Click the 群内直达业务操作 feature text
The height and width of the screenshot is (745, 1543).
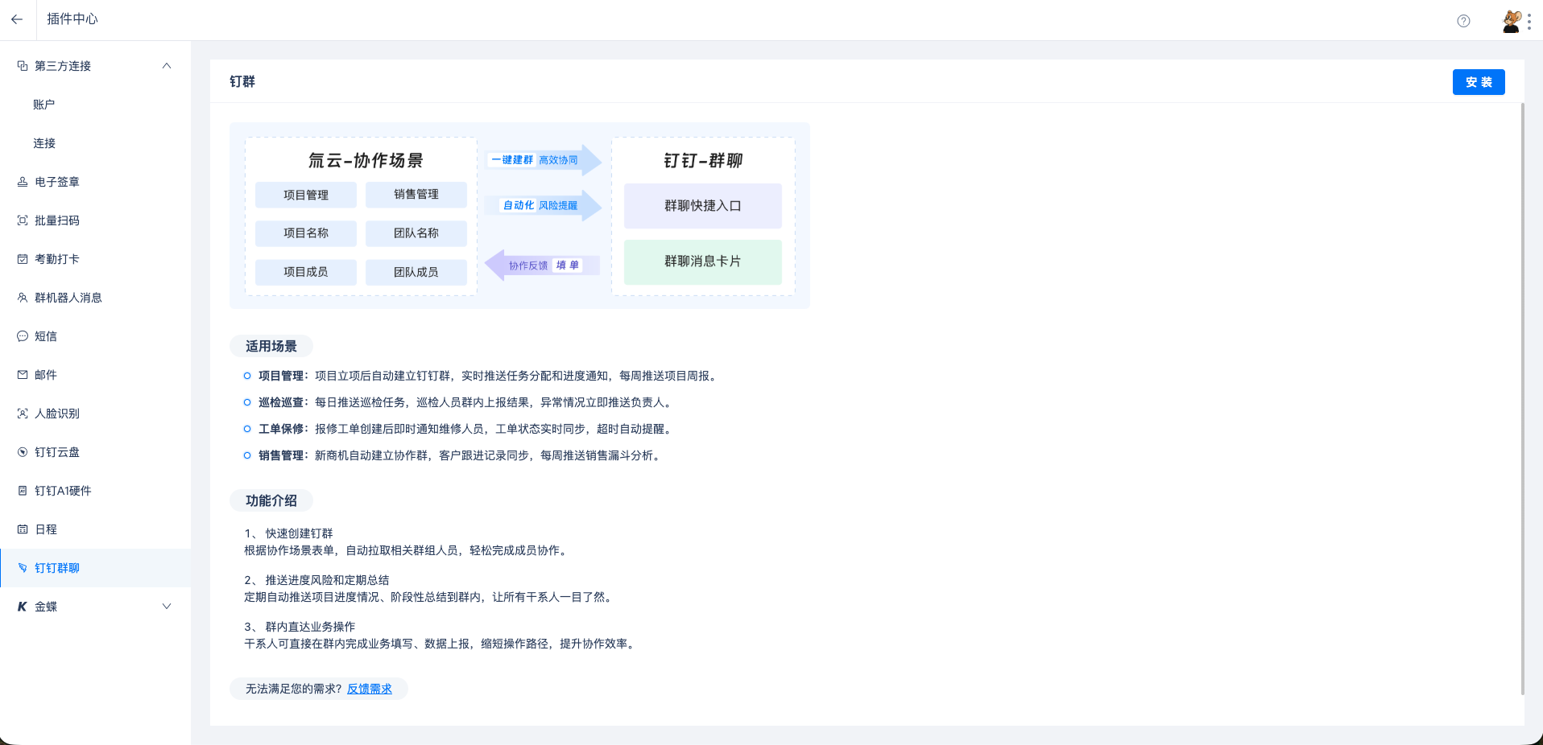point(311,627)
